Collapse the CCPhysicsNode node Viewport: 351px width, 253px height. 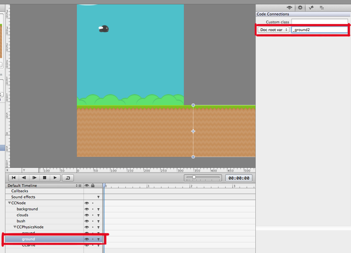14,227
